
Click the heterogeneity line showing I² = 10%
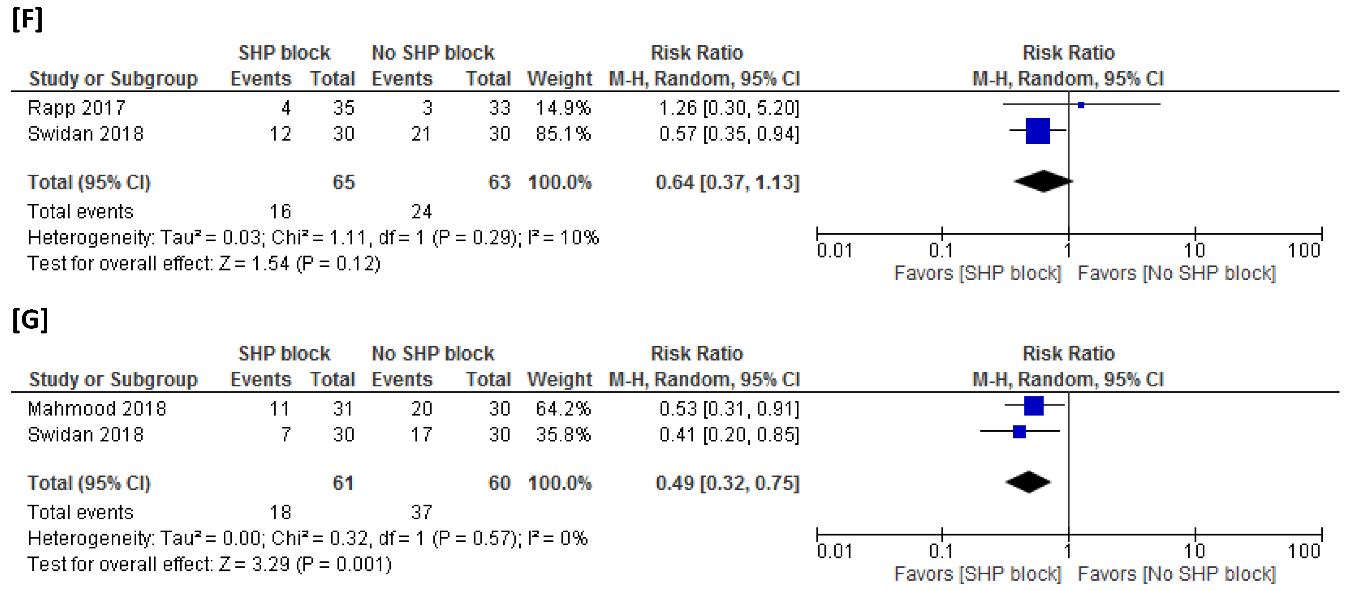click(313, 238)
